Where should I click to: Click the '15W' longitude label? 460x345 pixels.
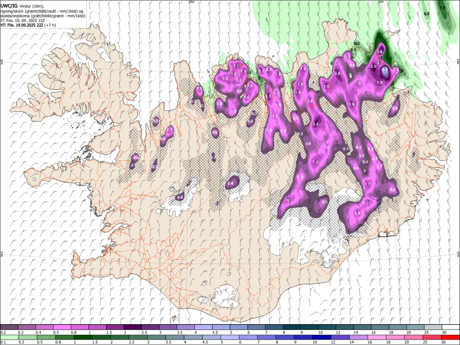380,2
